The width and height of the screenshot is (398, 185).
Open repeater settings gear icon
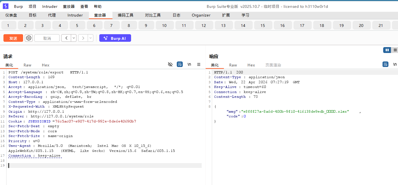(29, 38)
